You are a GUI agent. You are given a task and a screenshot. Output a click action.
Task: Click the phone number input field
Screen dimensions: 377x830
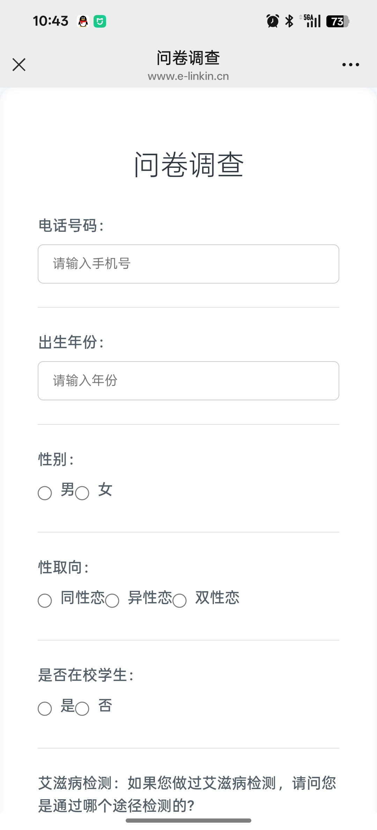(188, 264)
